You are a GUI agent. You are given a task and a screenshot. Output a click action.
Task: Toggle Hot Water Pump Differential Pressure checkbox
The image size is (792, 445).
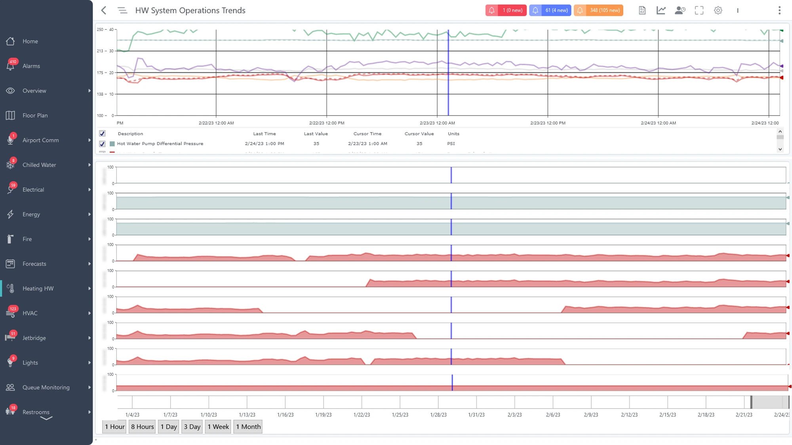(102, 144)
